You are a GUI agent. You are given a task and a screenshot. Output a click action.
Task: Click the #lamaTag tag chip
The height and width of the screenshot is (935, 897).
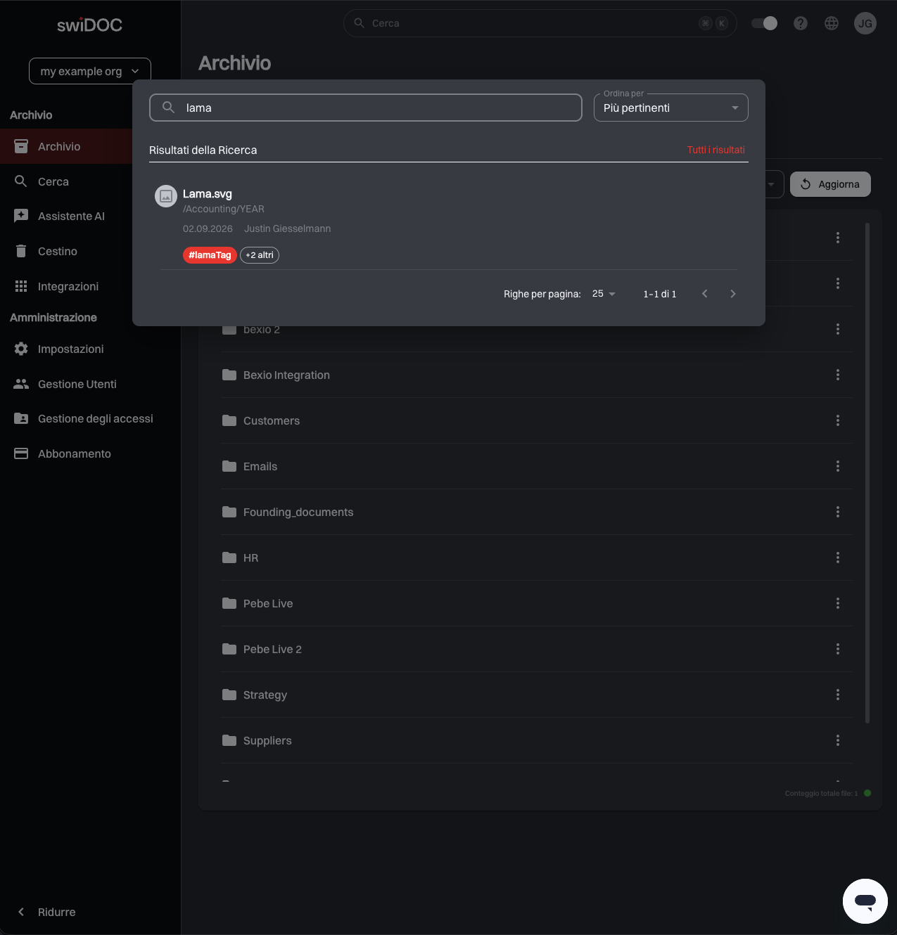coord(210,255)
